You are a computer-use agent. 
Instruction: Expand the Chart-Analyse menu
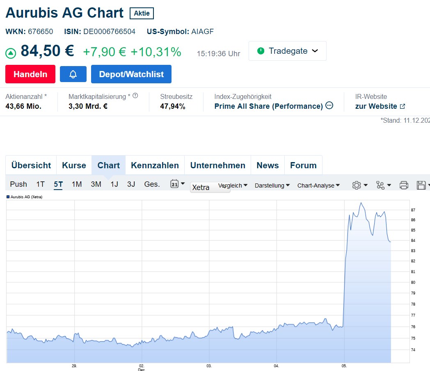click(318, 185)
